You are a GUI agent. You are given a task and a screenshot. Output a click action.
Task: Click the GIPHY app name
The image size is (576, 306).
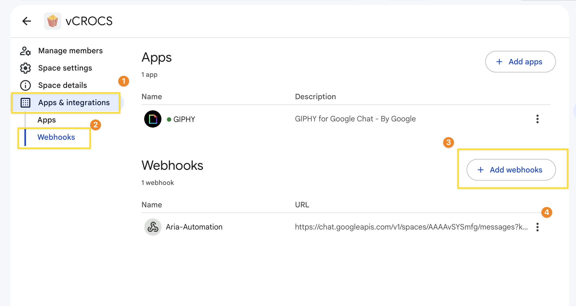[184, 119]
